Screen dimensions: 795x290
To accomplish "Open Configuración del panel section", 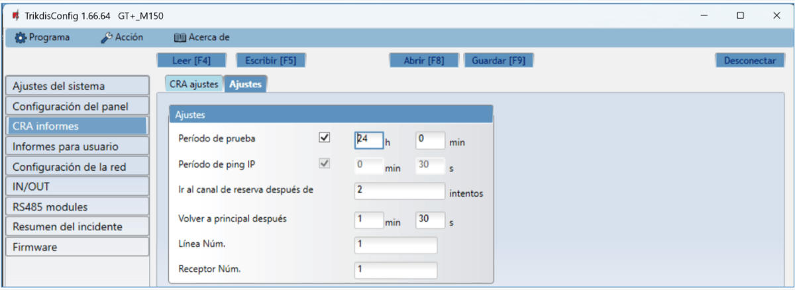I will tap(76, 106).
